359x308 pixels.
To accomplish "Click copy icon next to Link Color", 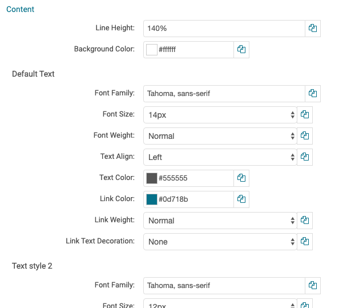I will tap(241, 199).
